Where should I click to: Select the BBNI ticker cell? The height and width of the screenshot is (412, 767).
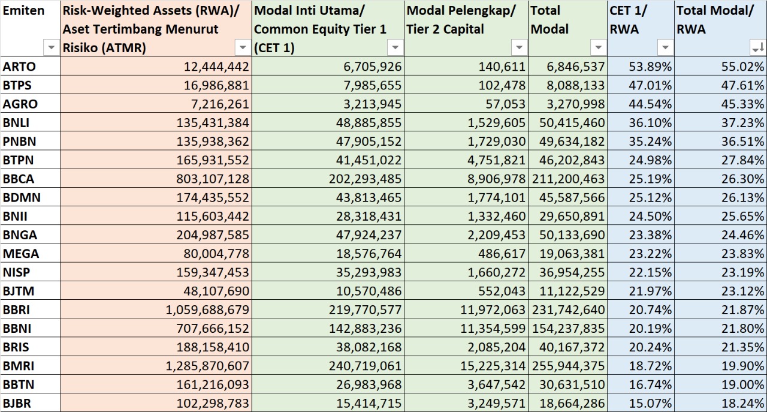coord(30,328)
